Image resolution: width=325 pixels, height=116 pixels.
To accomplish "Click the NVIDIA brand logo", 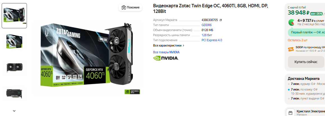I will pos(166,58).
